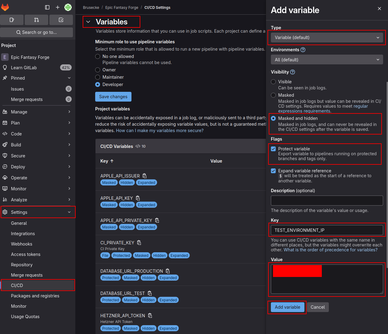388x334 pixels.
Task: Select the Maintainer role radio button
Action: pyautogui.click(x=98, y=77)
